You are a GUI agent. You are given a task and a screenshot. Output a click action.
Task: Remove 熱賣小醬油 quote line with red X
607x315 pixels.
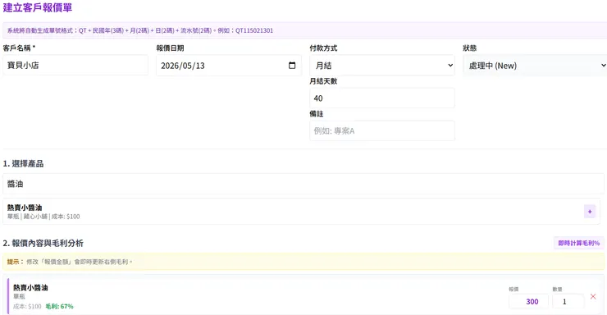[x=593, y=296]
